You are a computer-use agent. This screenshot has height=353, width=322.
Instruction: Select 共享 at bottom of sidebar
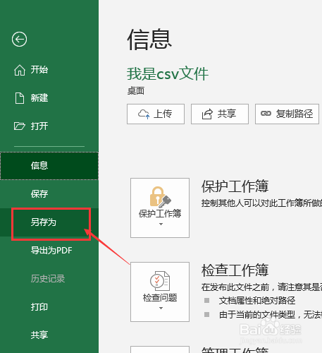point(49,335)
